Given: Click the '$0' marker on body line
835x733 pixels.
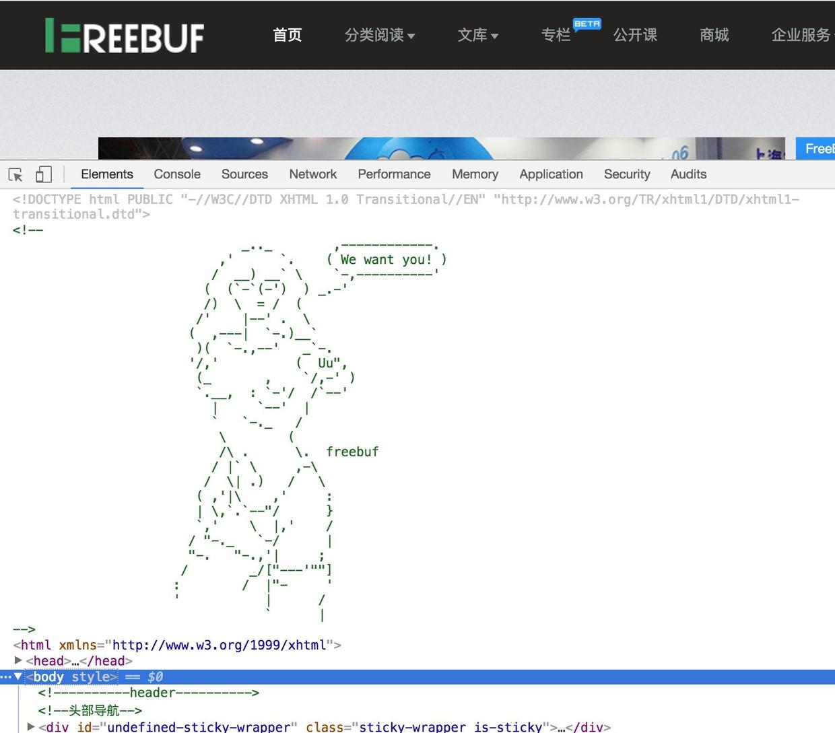Looking at the screenshot, I should pyautogui.click(x=155, y=676).
